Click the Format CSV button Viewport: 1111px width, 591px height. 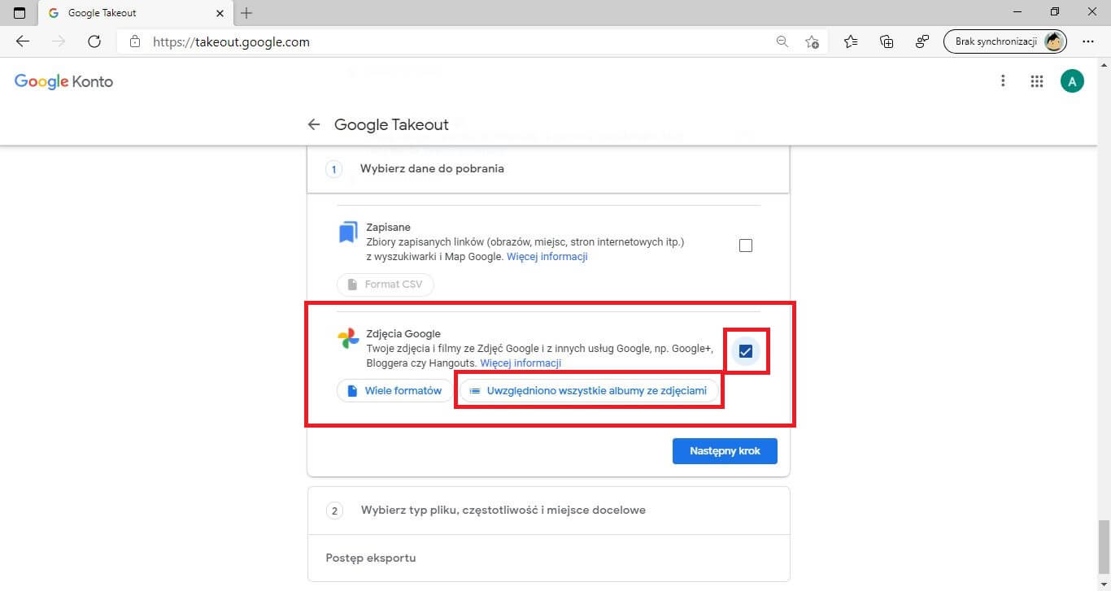[386, 285]
